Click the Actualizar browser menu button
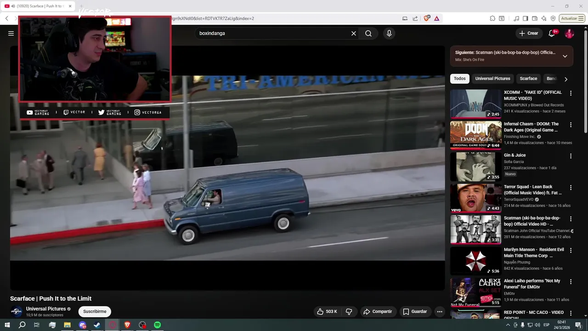This screenshot has width=588, height=331. point(572,18)
